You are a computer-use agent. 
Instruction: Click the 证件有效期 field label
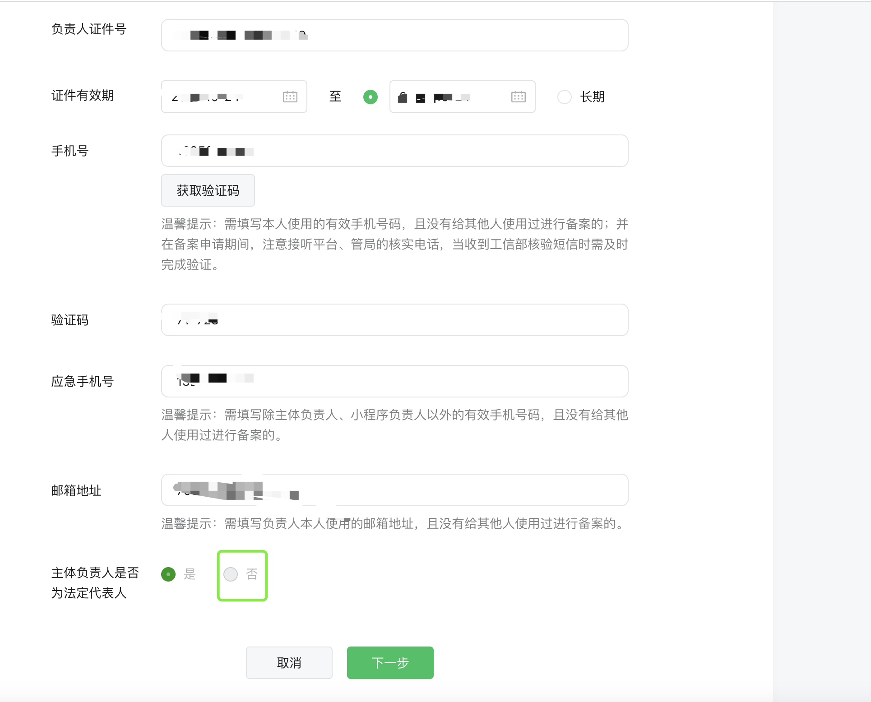[x=83, y=95]
